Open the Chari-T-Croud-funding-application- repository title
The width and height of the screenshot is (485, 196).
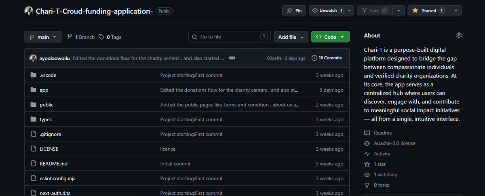94,11
